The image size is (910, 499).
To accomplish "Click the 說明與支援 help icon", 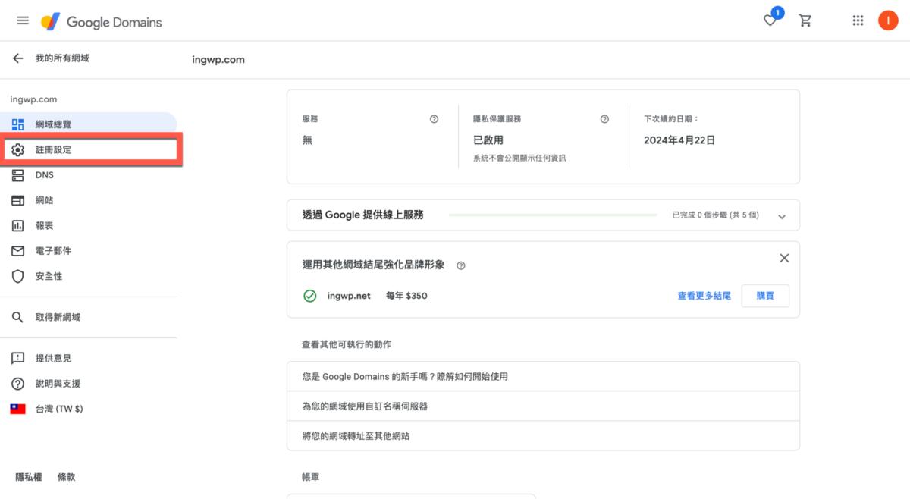I will click(x=18, y=384).
